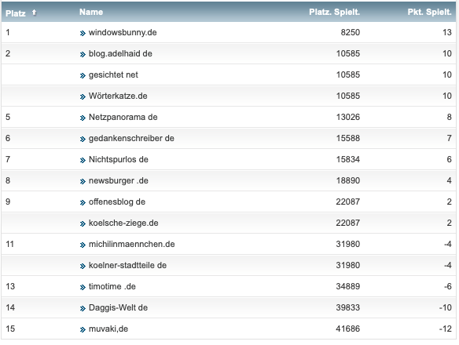Select rank number 5 for Netzpanorama de

tap(8, 117)
